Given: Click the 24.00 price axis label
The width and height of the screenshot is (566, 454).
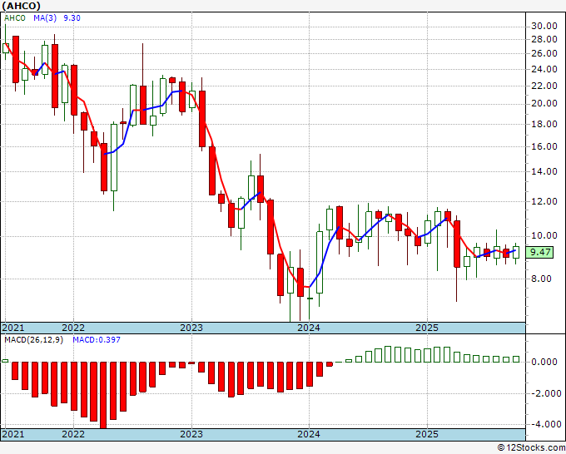Looking at the screenshot, I should coord(544,69).
